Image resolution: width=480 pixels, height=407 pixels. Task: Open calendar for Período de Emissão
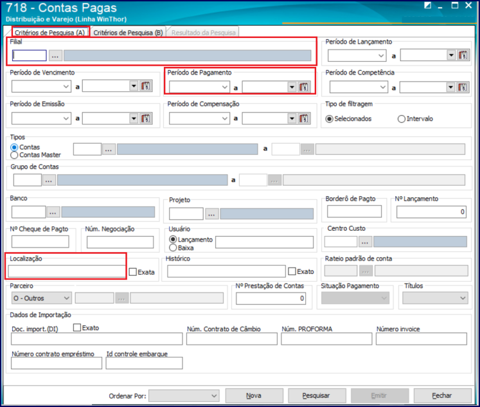(x=146, y=118)
